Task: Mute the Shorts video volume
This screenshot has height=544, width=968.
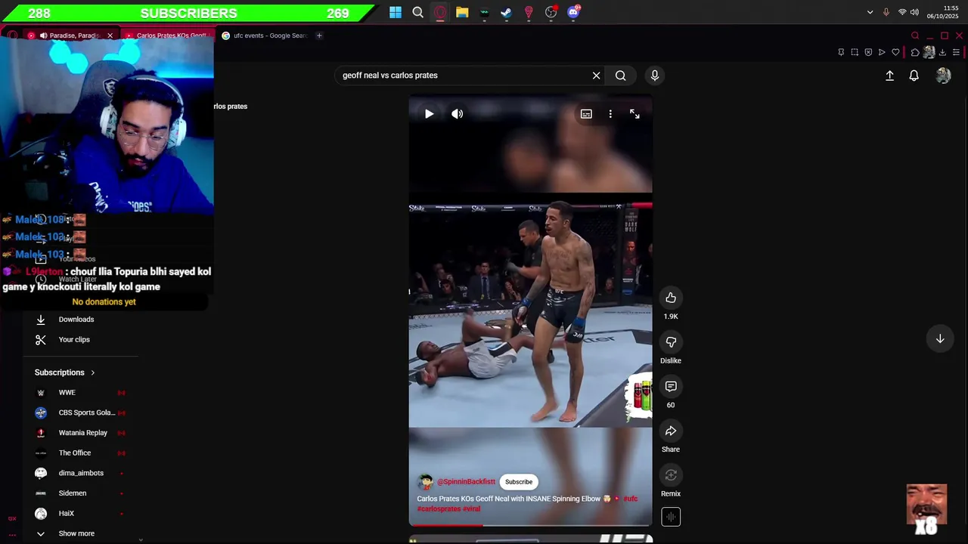Action: (457, 114)
